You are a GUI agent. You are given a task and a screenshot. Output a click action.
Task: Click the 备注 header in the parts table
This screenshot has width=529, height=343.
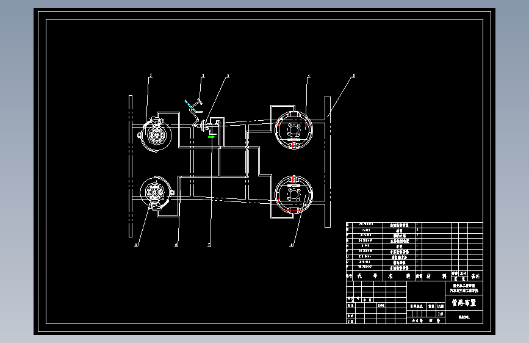click(x=475, y=276)
